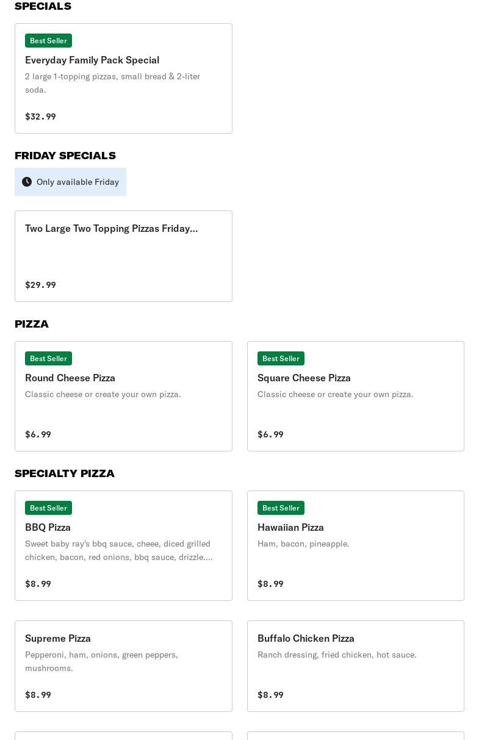Click Best Seller badge on Everyday Family Pack
Image resolution: width=479 pixels, height=740 pixels.
click(48, 41)
